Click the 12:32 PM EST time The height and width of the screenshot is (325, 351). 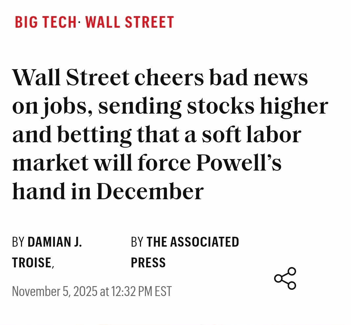pyautogui.click(x=141, y=291)
